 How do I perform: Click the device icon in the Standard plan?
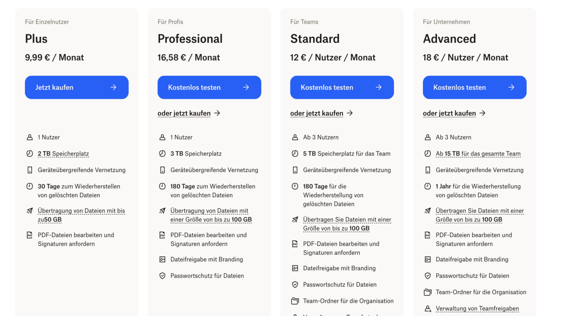tap(295, 170)
